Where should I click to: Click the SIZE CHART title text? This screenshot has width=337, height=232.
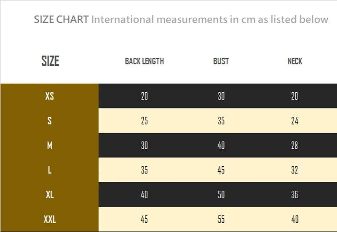(x=61, y=19)
